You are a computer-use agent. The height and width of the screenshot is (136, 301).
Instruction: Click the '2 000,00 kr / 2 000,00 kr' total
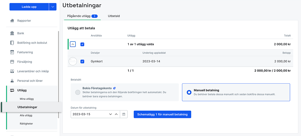coord(272,71)
